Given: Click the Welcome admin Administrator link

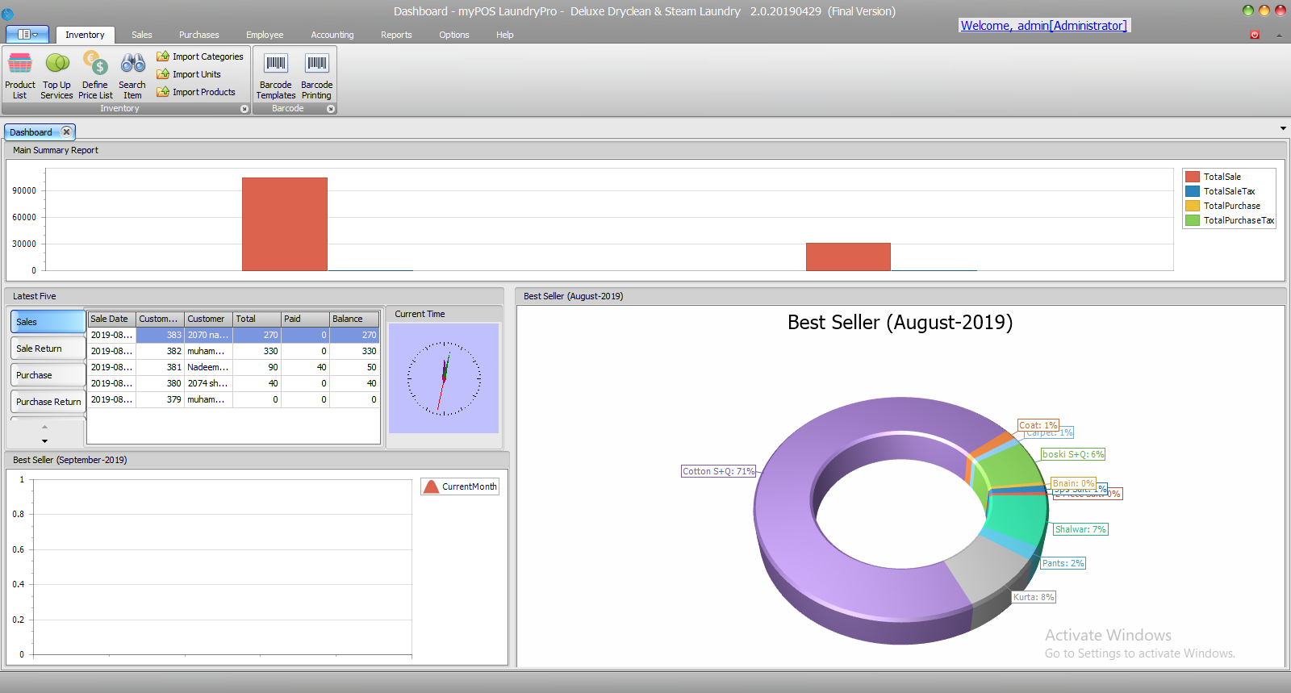Looking at the screenshot, I should point(1043,26).
